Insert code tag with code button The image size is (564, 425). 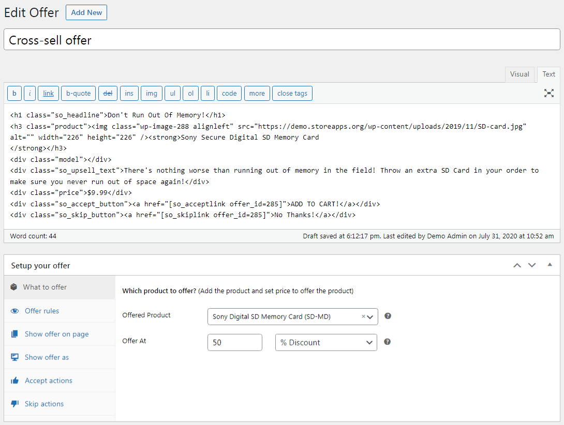229,94
